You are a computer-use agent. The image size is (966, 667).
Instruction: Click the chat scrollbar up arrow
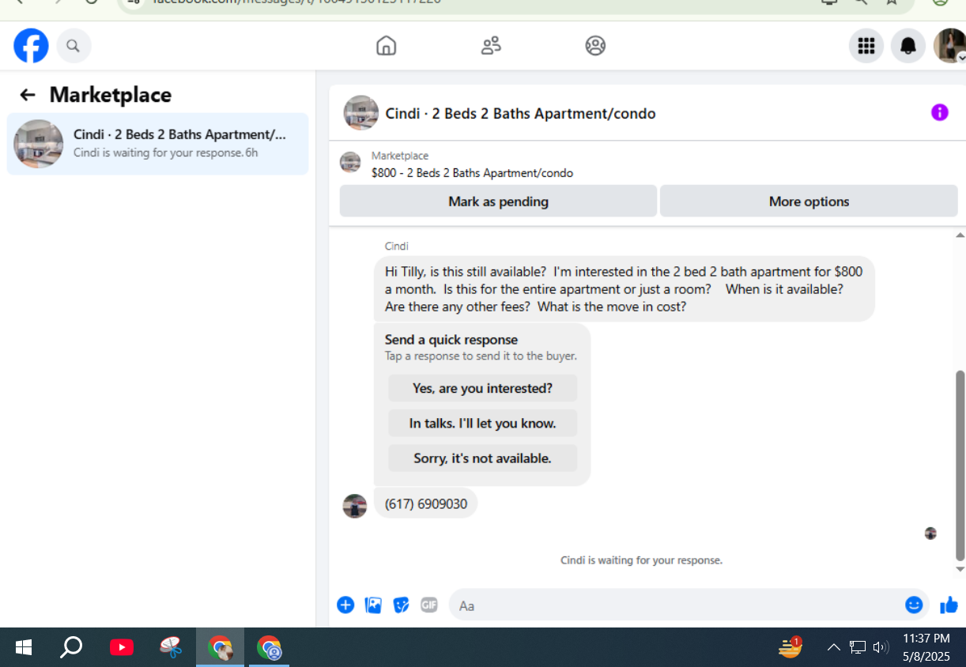coord(960,235)
